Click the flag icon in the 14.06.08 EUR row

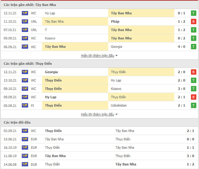(25, 164)
